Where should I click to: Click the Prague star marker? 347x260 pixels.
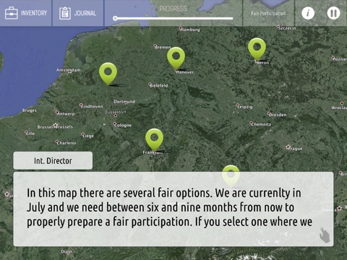coord(288,147)
